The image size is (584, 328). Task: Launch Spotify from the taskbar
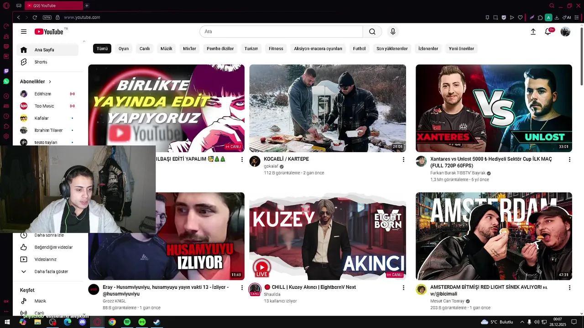click(127, 322)
